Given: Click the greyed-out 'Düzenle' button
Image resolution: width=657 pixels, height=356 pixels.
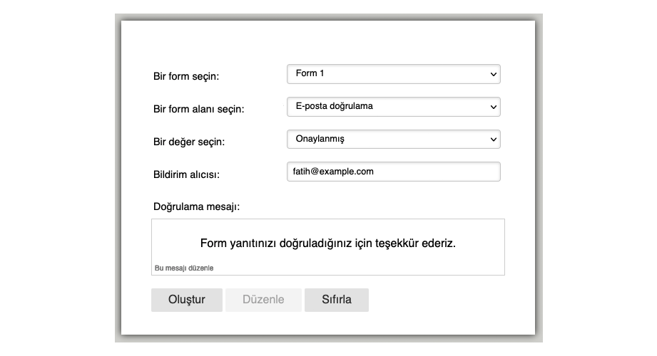Looking at the screenshot, I should point(263,300).
